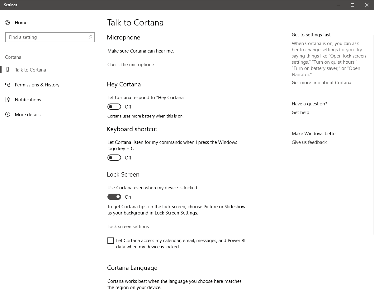Click "When Cortana is on" tip paragraph
The width and height of the screenshot is (374, 290).
coord(329,59)
